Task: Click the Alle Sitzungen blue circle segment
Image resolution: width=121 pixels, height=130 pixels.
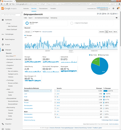Action: tap(27, 23)
